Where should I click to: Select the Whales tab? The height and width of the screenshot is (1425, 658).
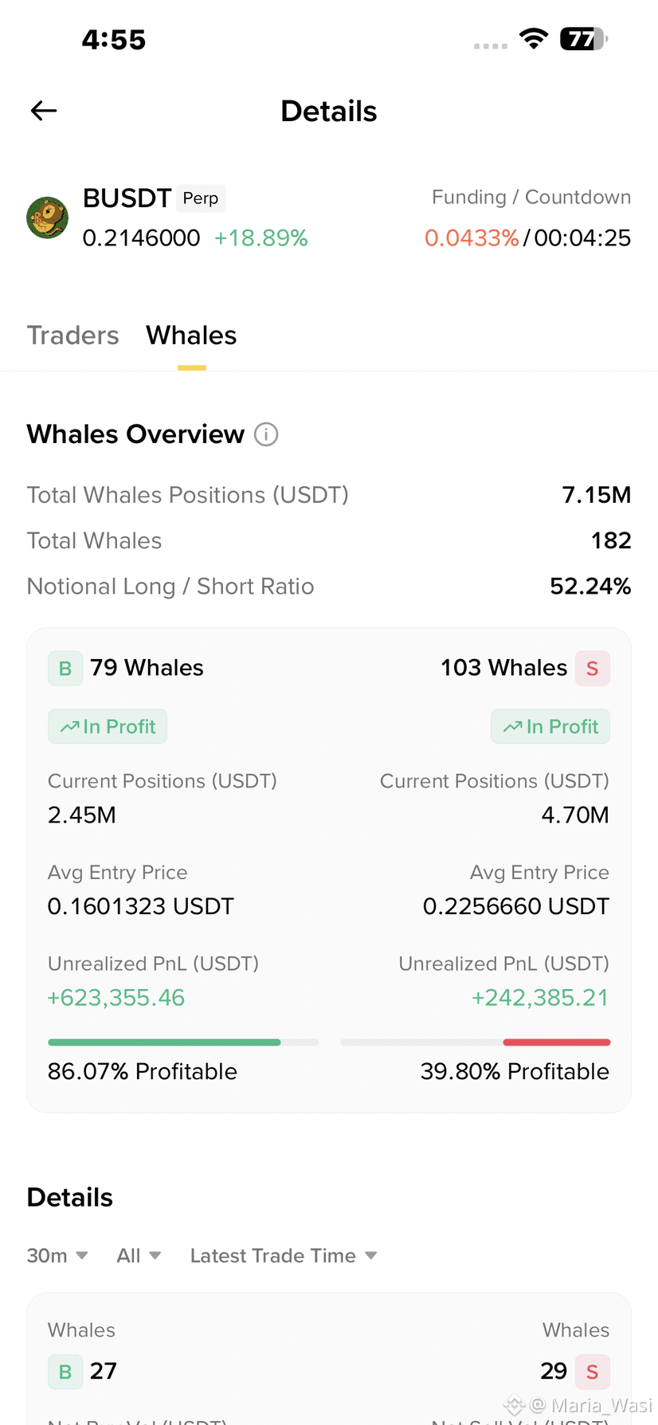(x=191, y=336)
